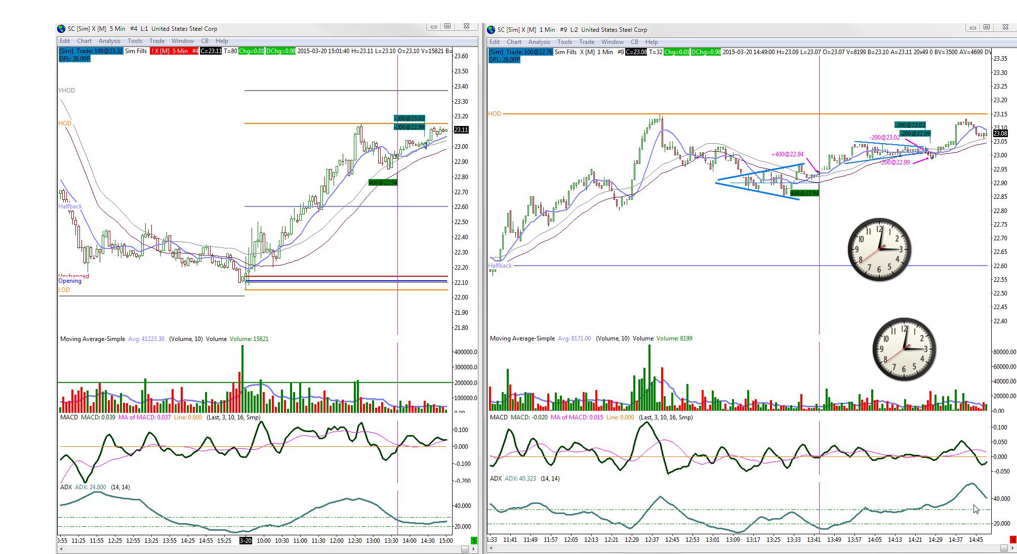Click the '-200@23.02' order marker in the 5 Min chart
Screen dimensions: 1017x554
point(410,118)
